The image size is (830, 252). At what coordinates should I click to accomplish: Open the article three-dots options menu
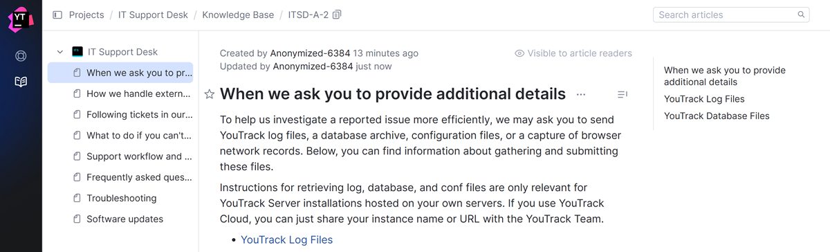point(581,94)
